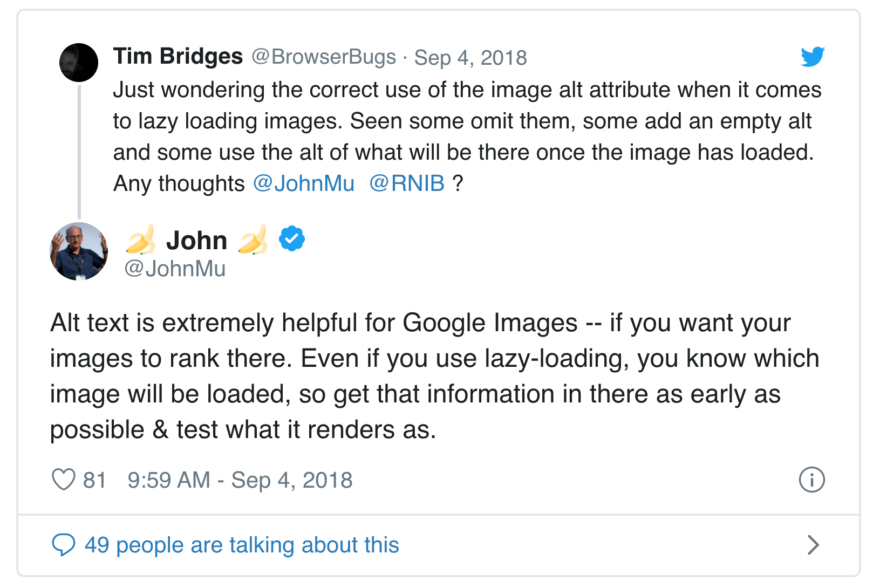Viewport: 873px width, 588px height.
Task: Click the 81 likes count
Action: tap(94, 480)
